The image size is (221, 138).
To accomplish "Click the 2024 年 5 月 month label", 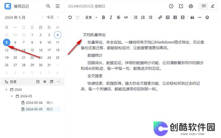I will pos(15,17).
